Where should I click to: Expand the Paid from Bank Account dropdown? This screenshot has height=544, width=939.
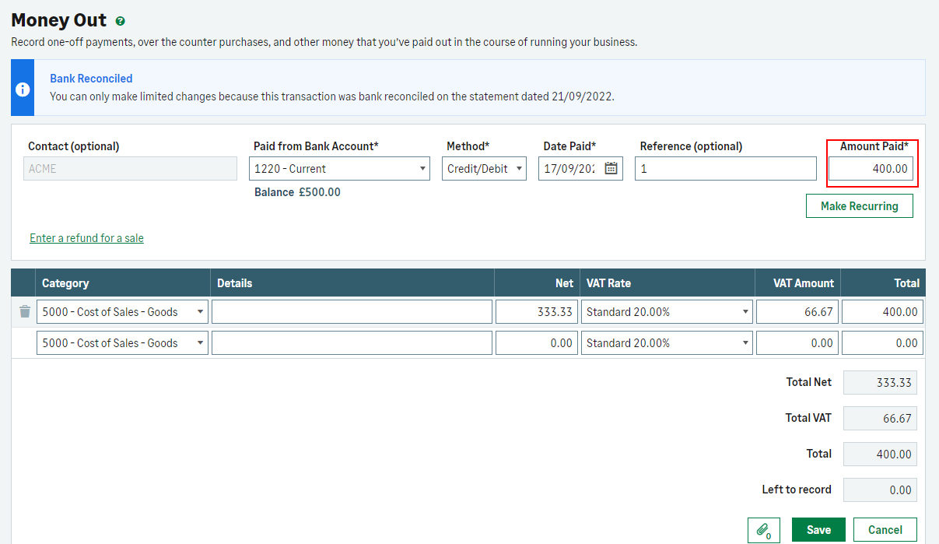[339, 169]
